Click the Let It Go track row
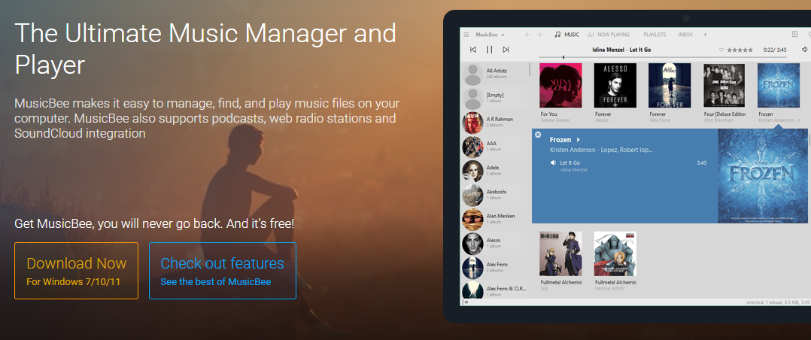The width and height of the screenshot is (811, 340). [628, 165]
